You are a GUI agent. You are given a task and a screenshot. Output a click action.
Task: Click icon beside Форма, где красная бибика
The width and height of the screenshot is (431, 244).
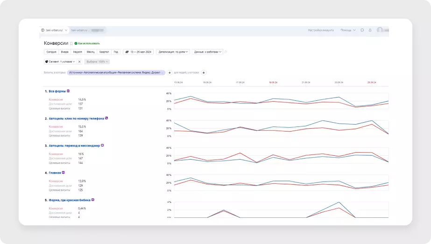tap(93, 200)
